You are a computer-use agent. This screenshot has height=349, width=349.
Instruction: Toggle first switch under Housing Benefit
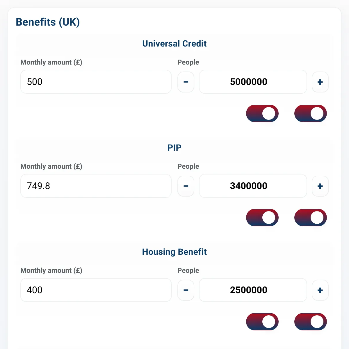[x=262, y=322]
